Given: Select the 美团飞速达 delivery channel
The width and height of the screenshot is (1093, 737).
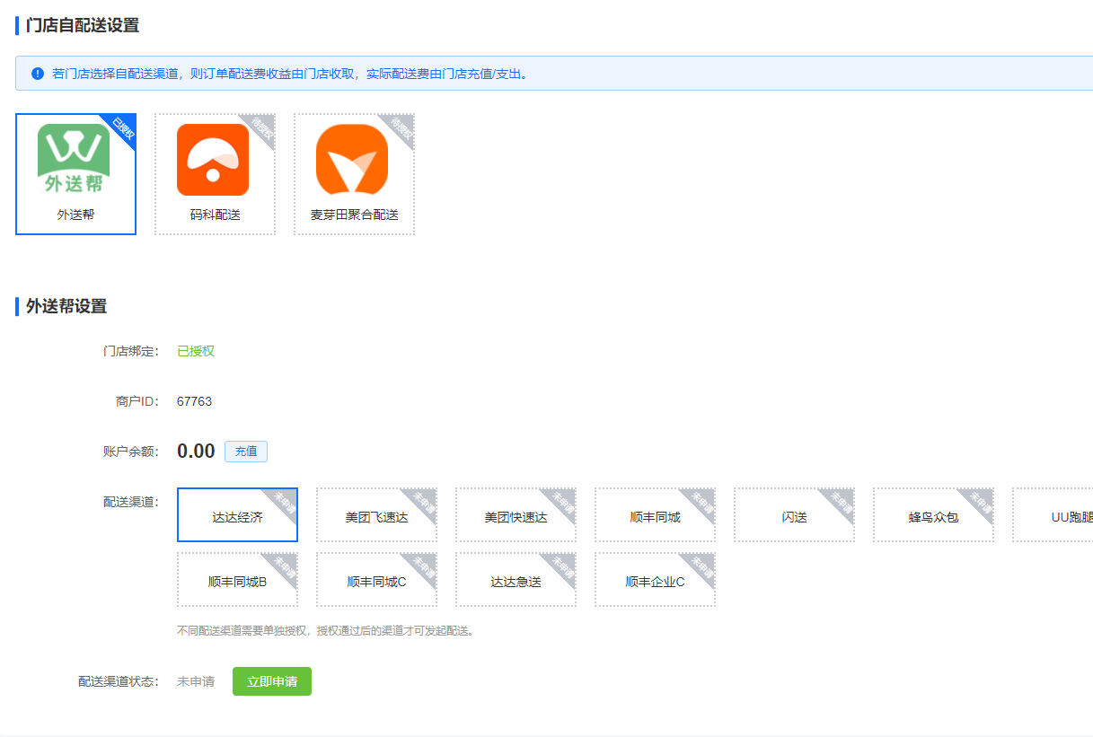Looking at the screenshot, I should 376,515.
